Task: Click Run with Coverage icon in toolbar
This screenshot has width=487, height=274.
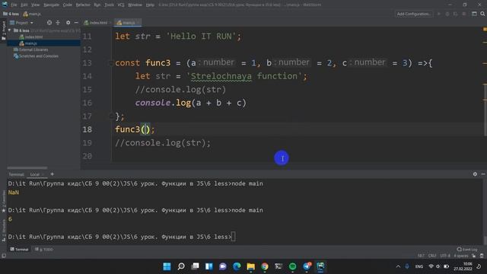Action: click(x=455, y=14)
